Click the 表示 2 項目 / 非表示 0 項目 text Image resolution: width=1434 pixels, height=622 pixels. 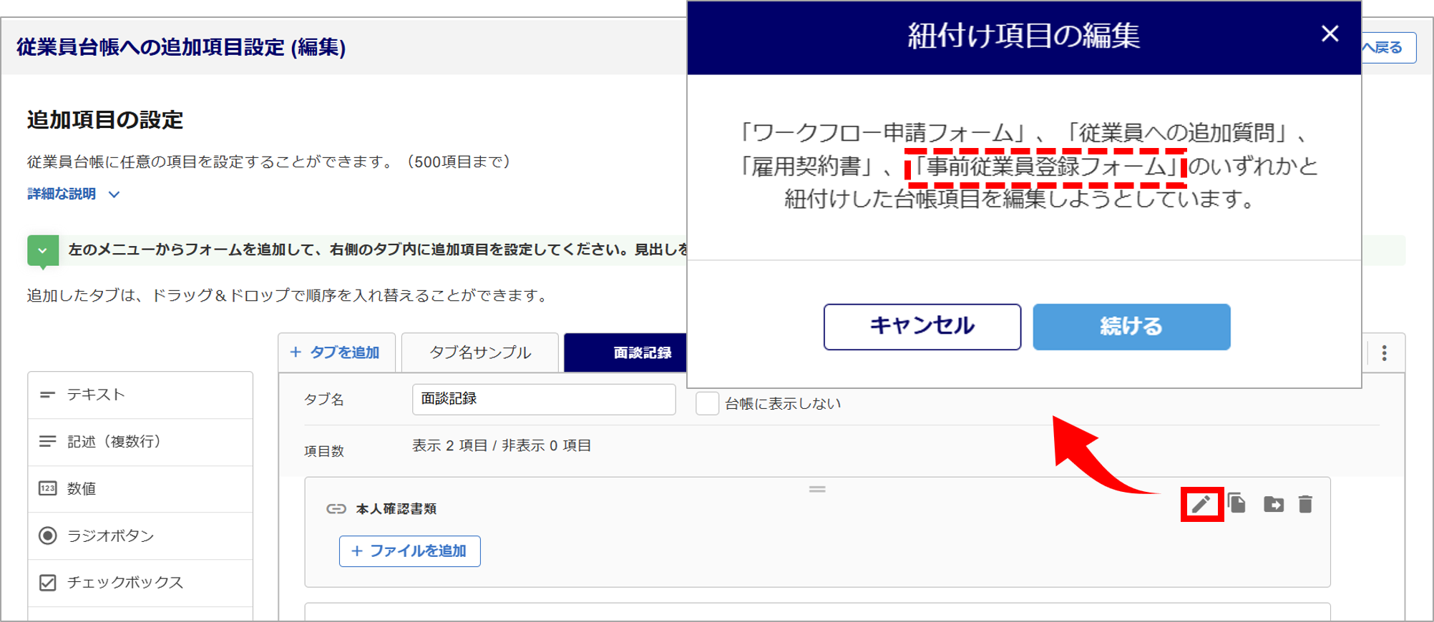[x=502, y=446]
